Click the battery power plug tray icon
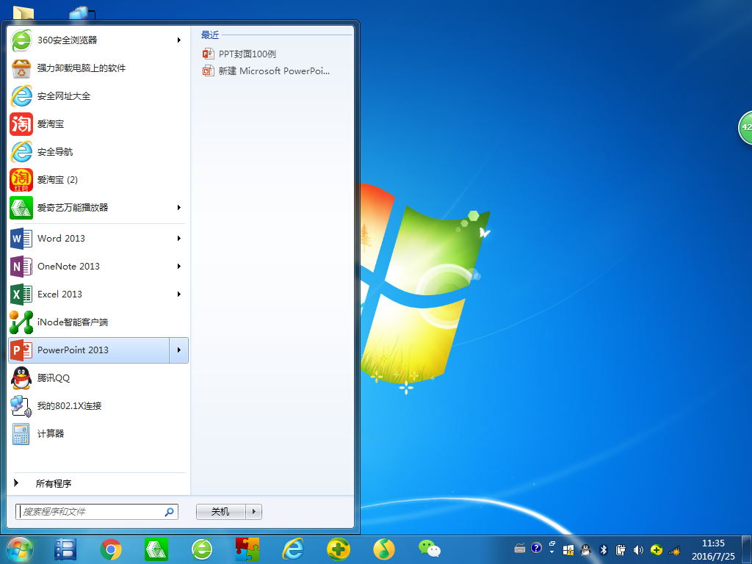The image size is (752, 564). pos(621,550)
